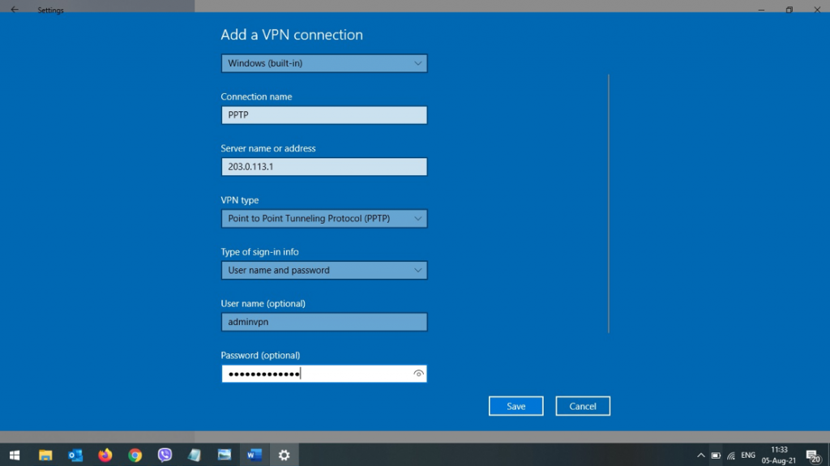Expand the VPN type dropdown
The height and width of the screenshot is (466, 830).
point(323,219)
